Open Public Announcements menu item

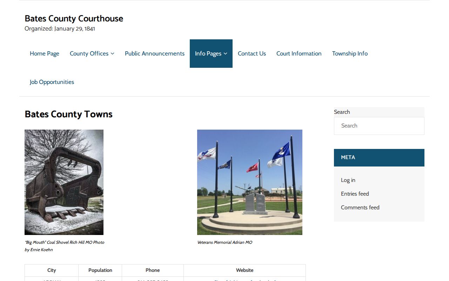(155, 53)
